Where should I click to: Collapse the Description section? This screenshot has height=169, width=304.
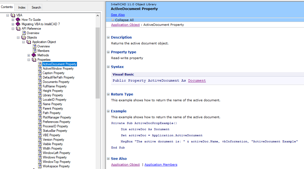pos(108,37)
